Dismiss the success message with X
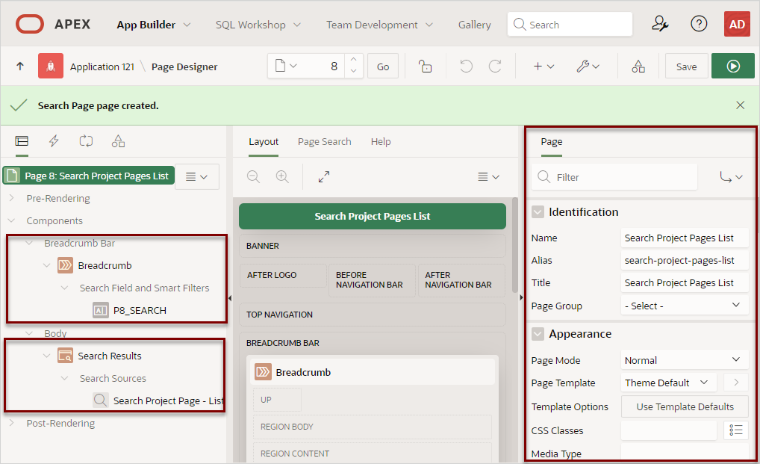This screenshot has height=464, width=760. (x=740, y=105)
